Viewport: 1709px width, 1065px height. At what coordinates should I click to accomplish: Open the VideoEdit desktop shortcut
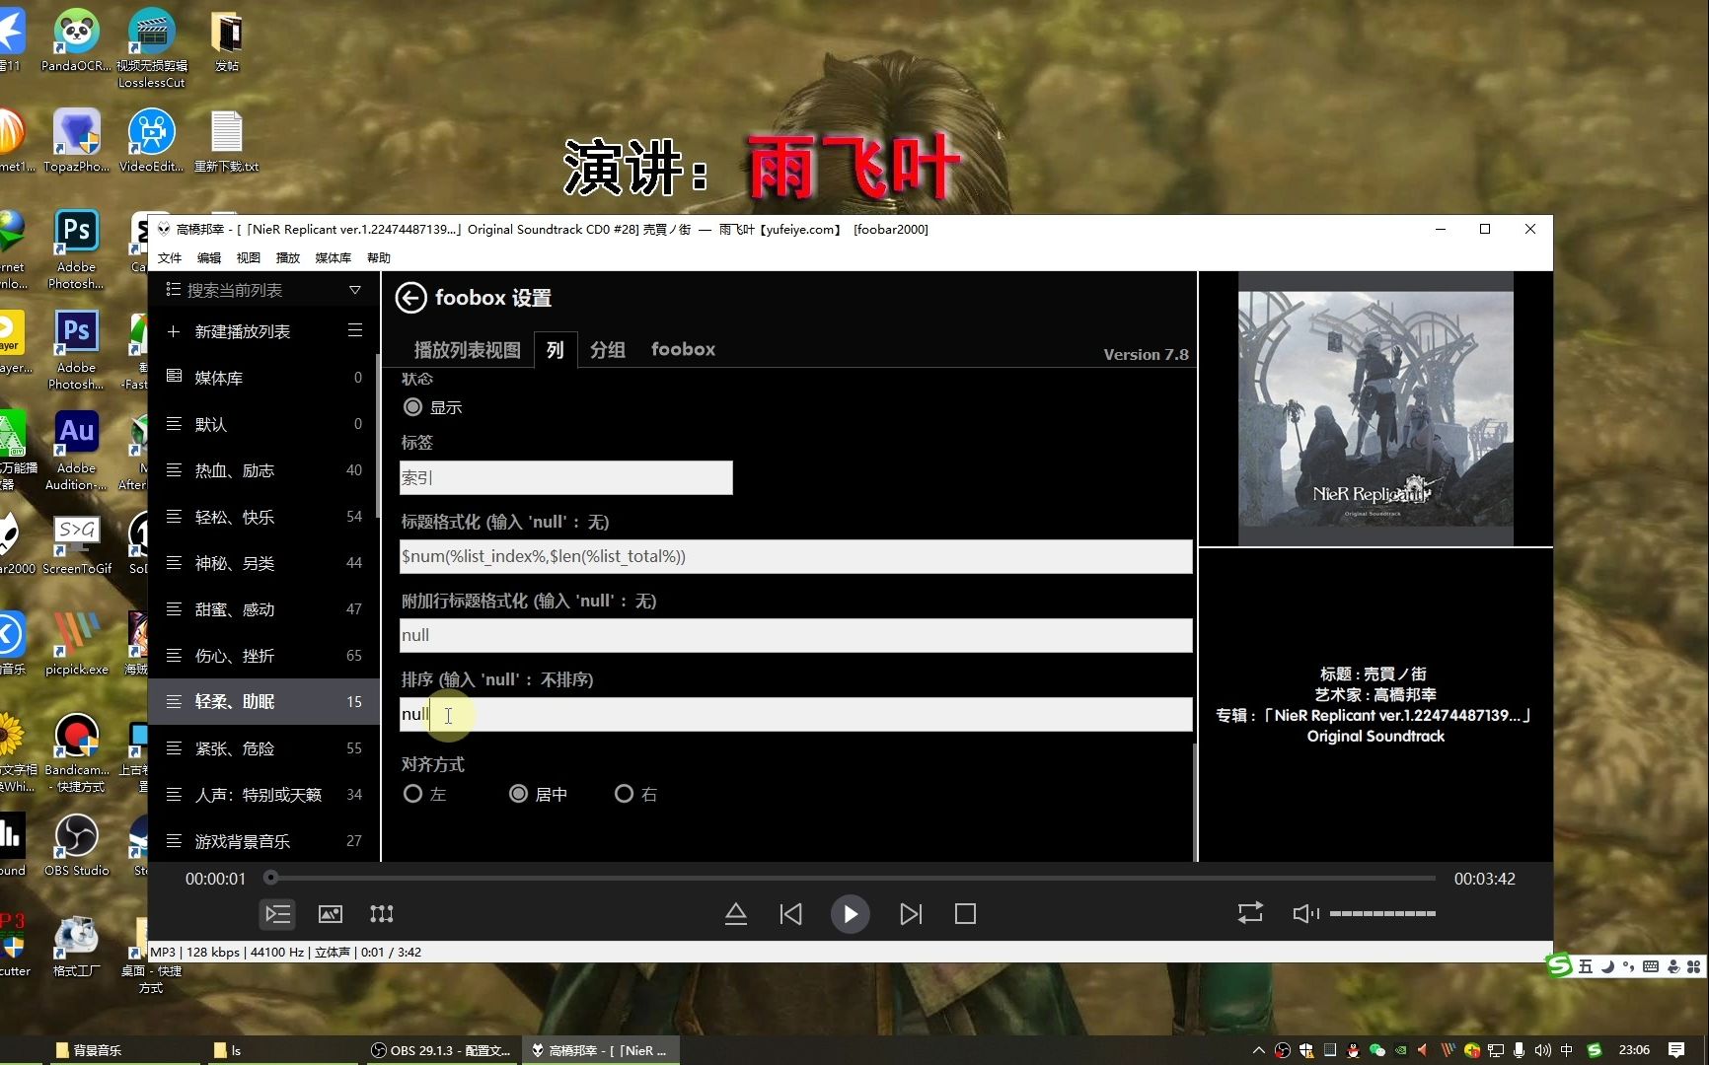tap(151, 141)
